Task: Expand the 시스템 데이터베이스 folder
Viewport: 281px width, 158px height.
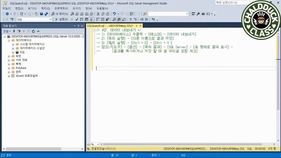Action: (x=13, y=44)
